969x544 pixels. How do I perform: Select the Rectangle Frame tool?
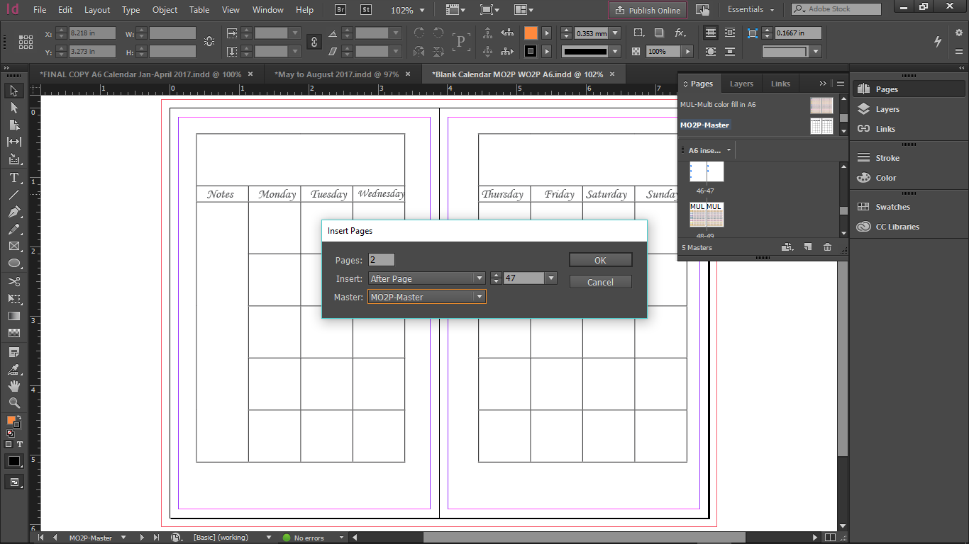[x=13, y=246]
